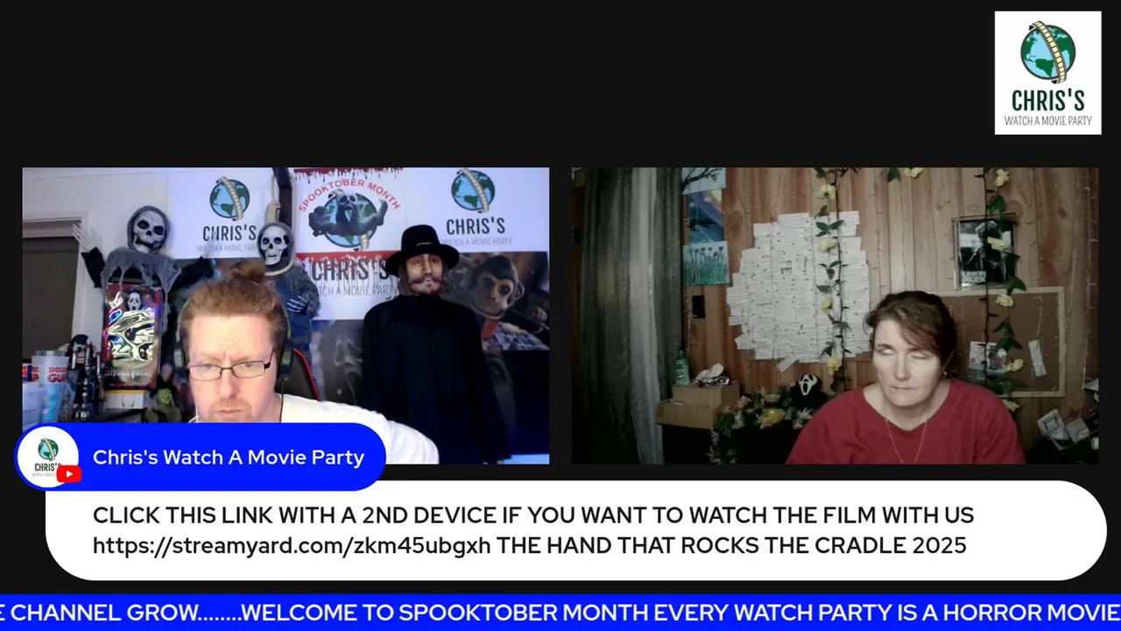Click the 'CLICK THIS LINK WITH A 2ND DEVICE' text
This screenshot has width=1121, height=631.
pos(291,515)
